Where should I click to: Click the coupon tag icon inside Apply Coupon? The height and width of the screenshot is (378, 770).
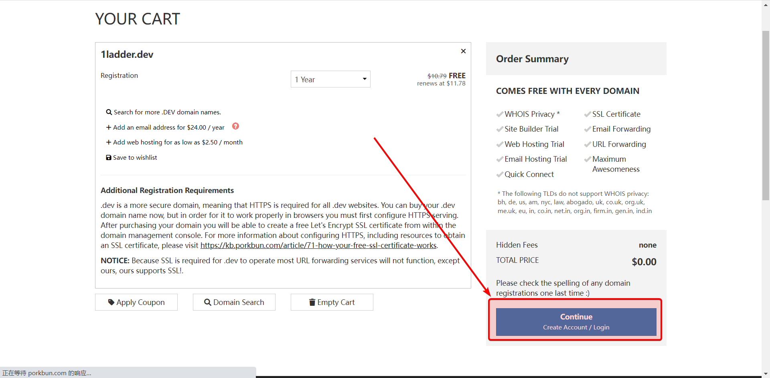(x=112, y=302)
